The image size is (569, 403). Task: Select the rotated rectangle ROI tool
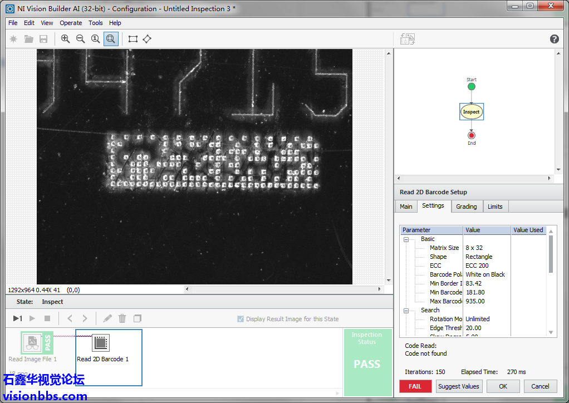click(x=147, y=39)
